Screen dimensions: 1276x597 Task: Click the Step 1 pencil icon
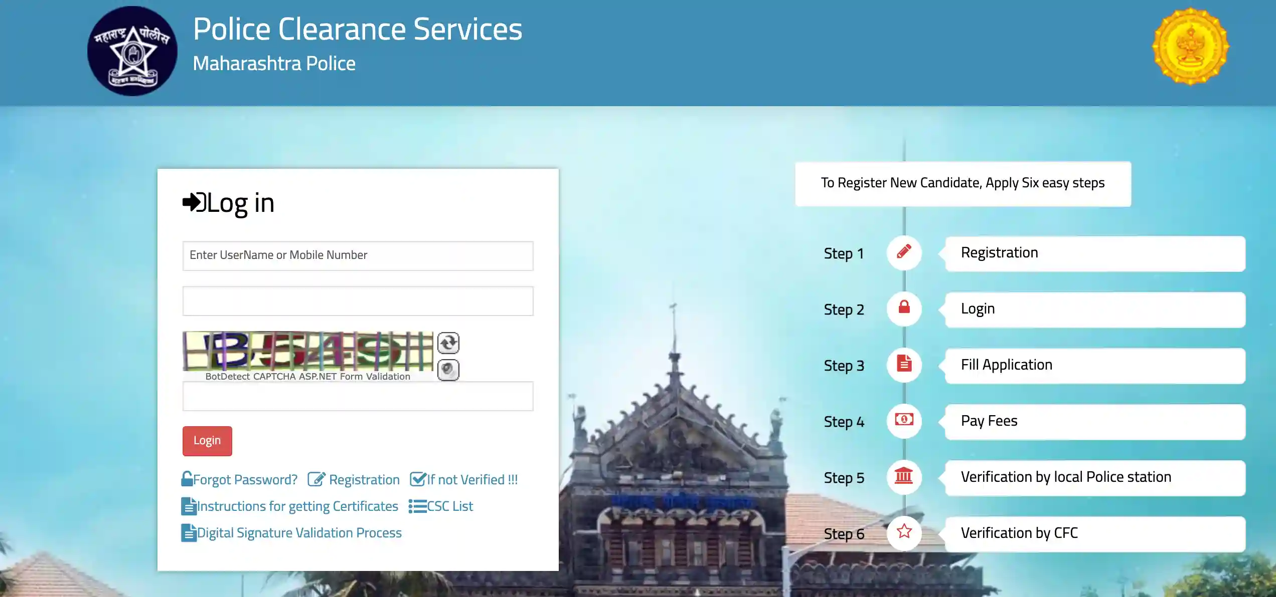pyautogui.click(x=904, y=252)
